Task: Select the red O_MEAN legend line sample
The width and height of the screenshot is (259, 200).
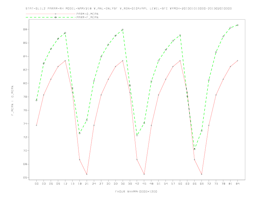Action: pos(51,14)
